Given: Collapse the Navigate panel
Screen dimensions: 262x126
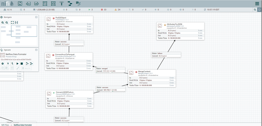Looking at the screenshot, I should [36, 17].
